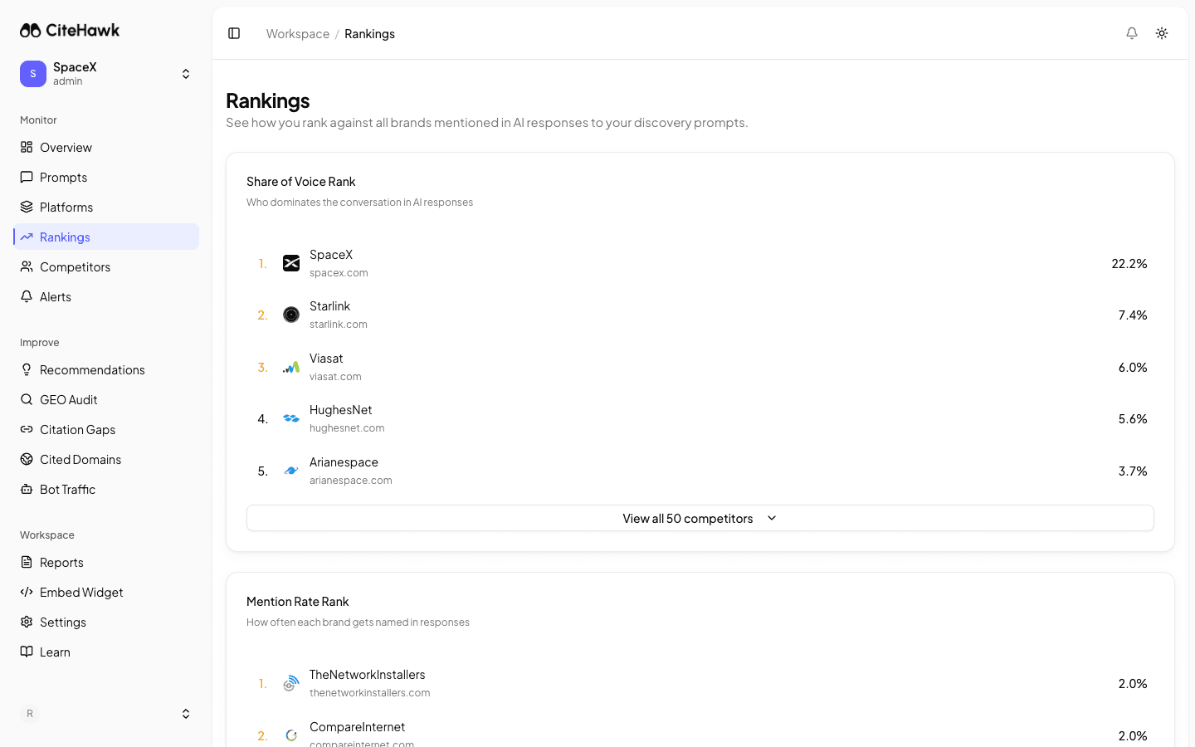Open Recommendations section
The image size is (1195, 747).
tap(106, 369)
